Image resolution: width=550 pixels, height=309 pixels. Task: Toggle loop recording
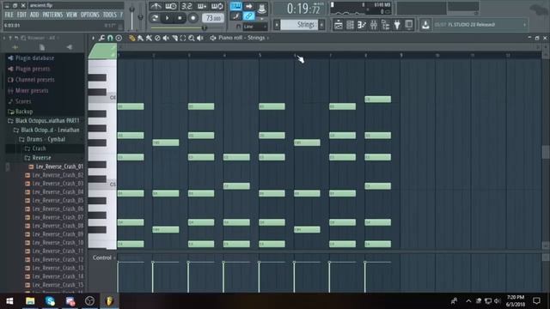click(x=217, y=6)
